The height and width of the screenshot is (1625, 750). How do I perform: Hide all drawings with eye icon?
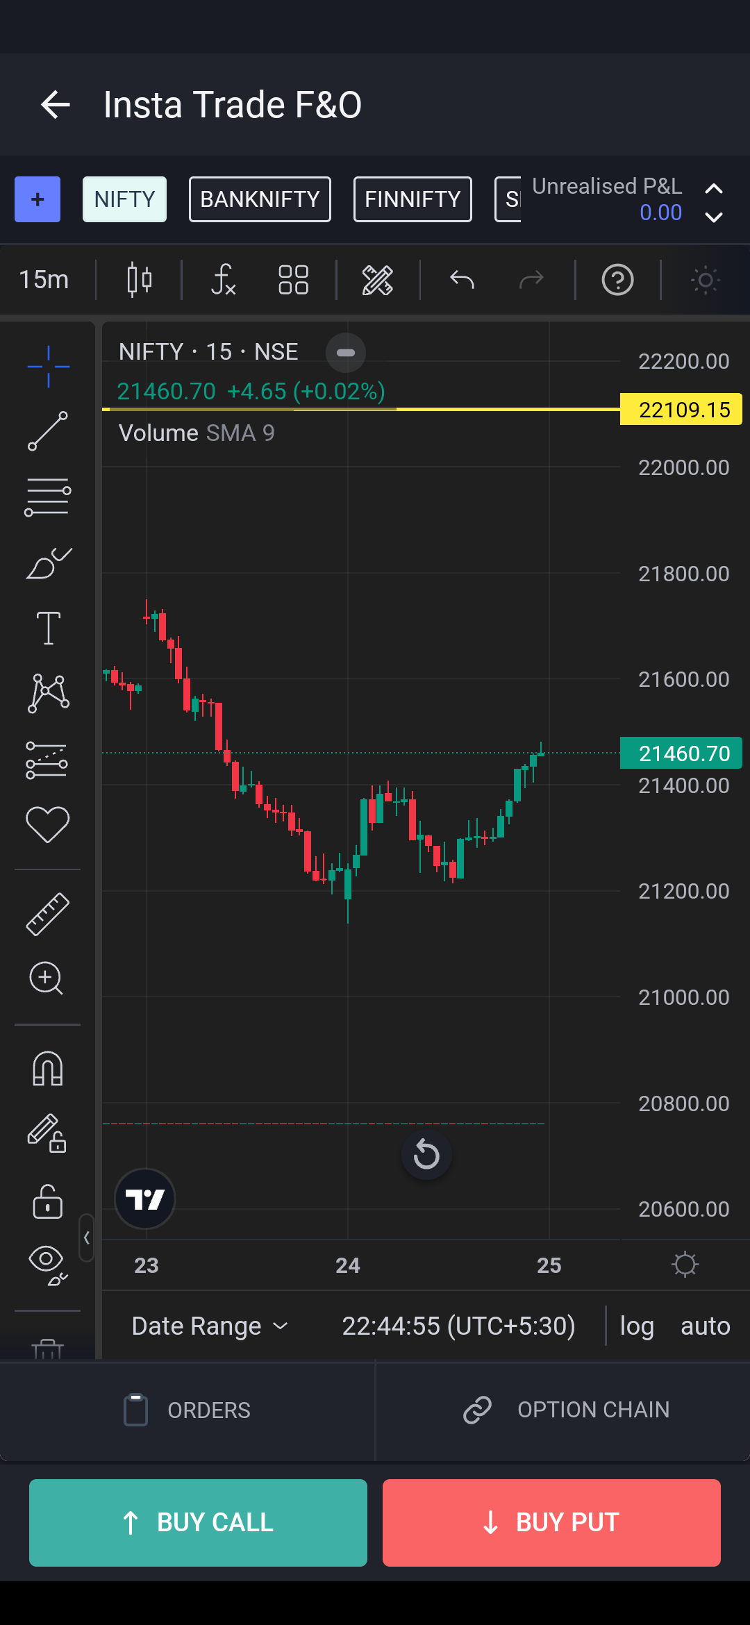point(47,1265)
